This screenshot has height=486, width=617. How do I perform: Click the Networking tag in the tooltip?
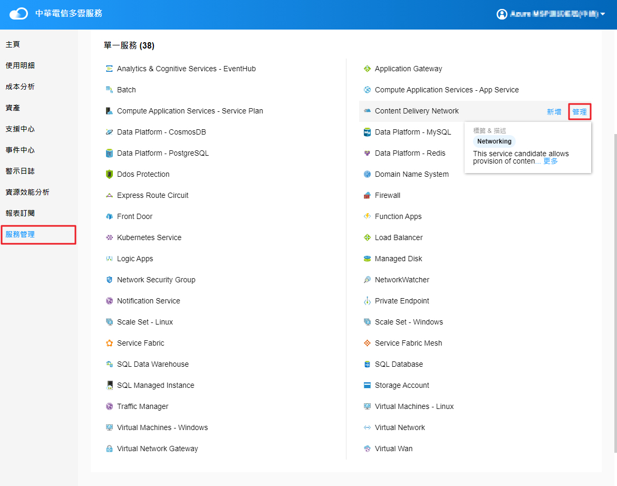click(494, 141)
